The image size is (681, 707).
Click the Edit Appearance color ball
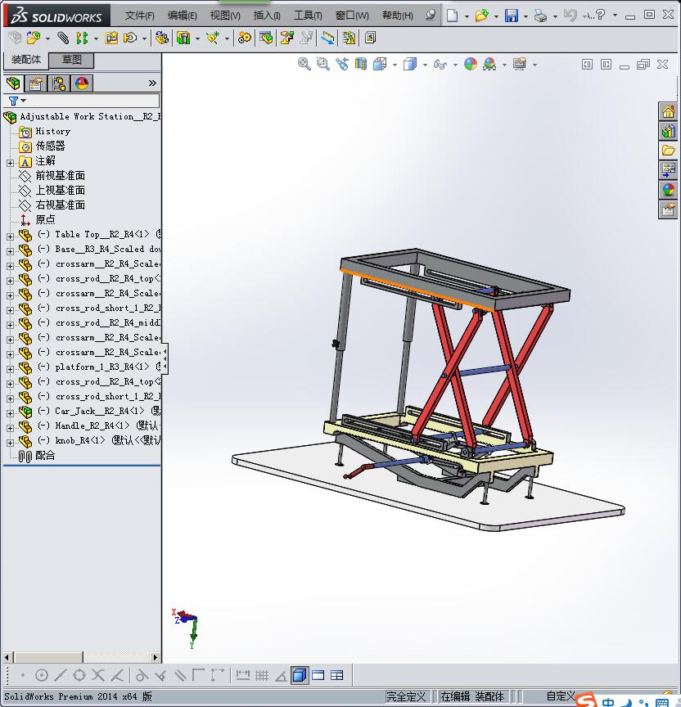(471, 64)
